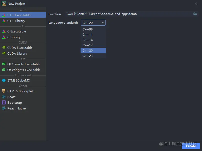This screenshot has height=151, width=202.
Task: Select C++14 from the standard list
Action: [x=93, y=40]
